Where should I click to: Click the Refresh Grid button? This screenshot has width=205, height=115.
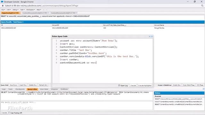click(43, 85)
